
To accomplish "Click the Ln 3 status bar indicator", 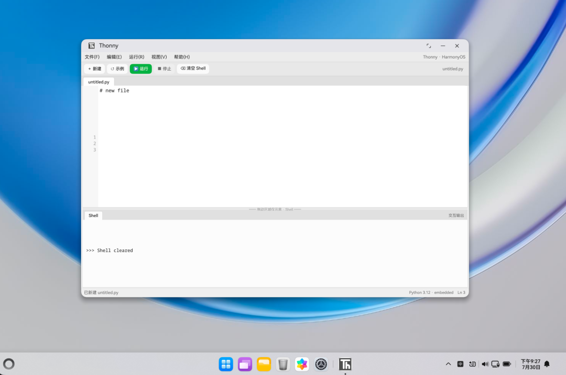I will coord(461,292).
